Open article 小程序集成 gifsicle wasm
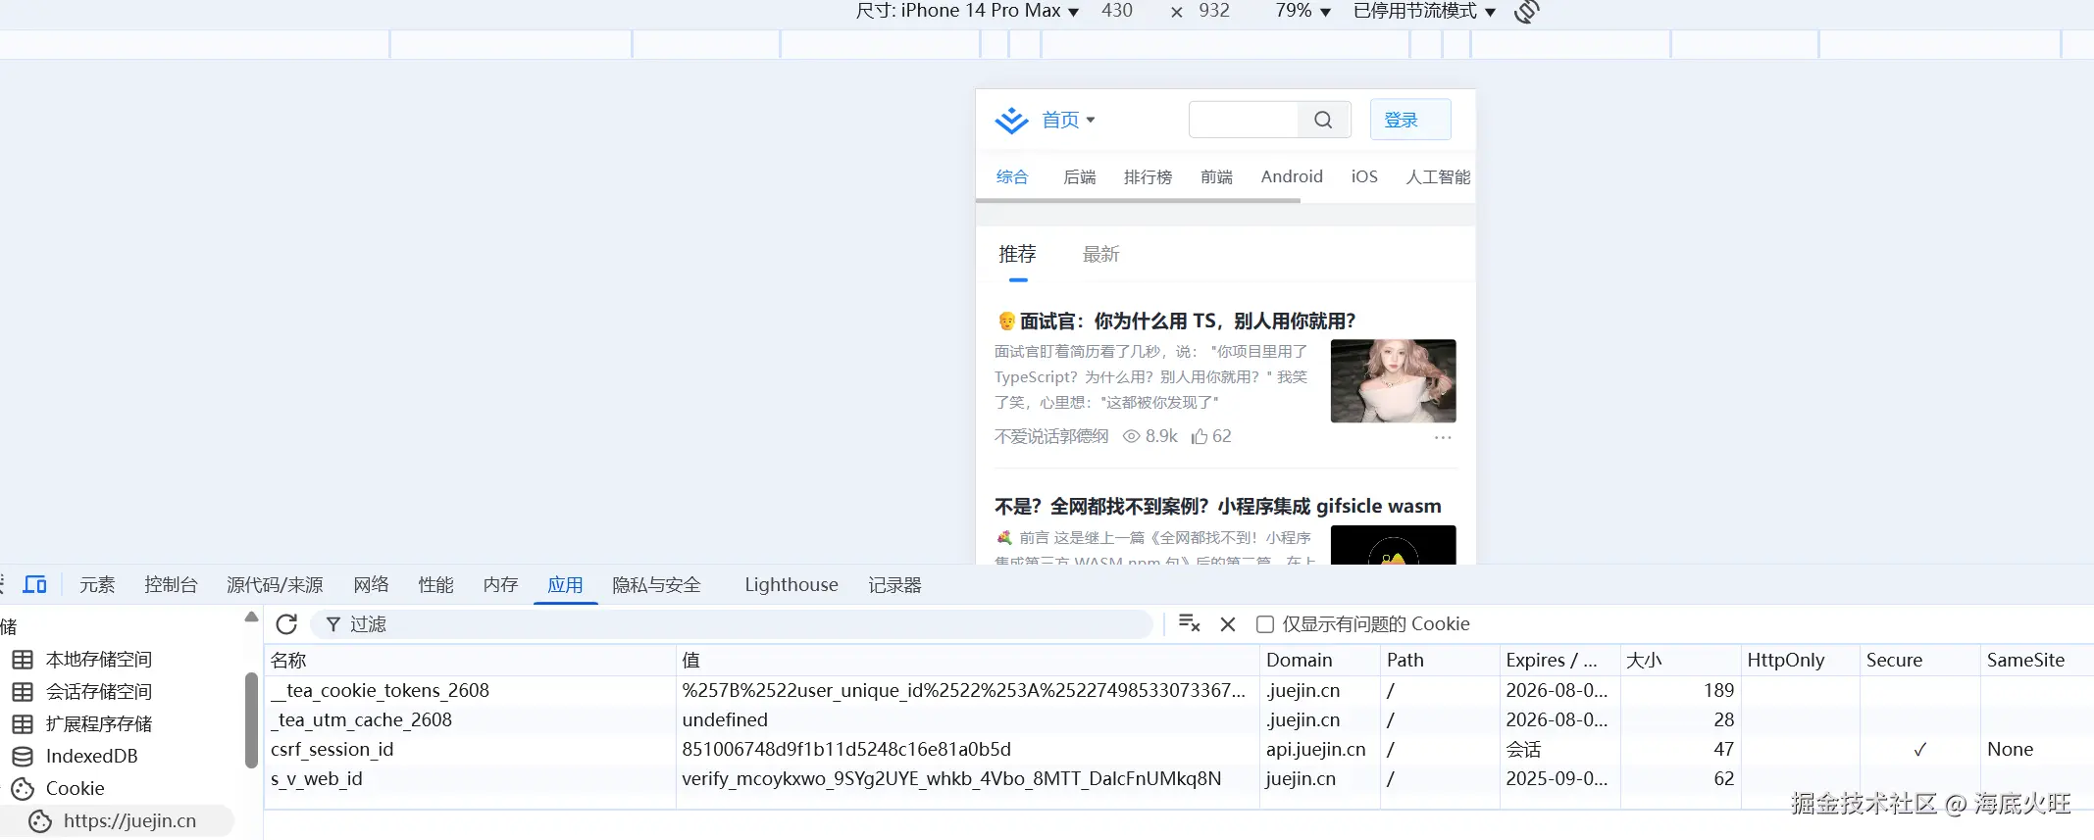 click(1217, 506)
